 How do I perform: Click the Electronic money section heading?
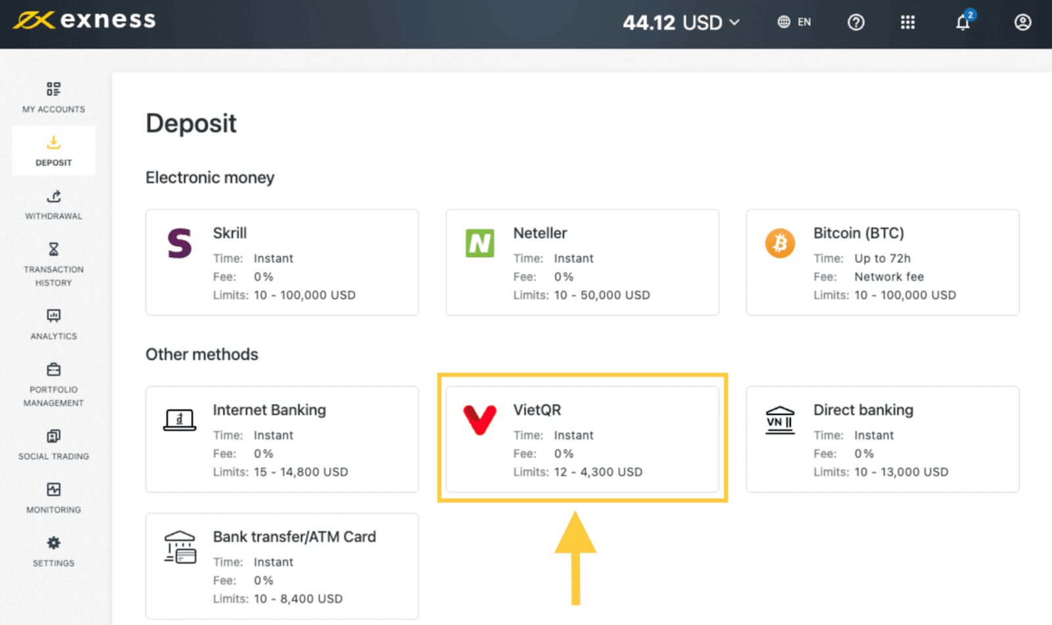pos(210,178)
